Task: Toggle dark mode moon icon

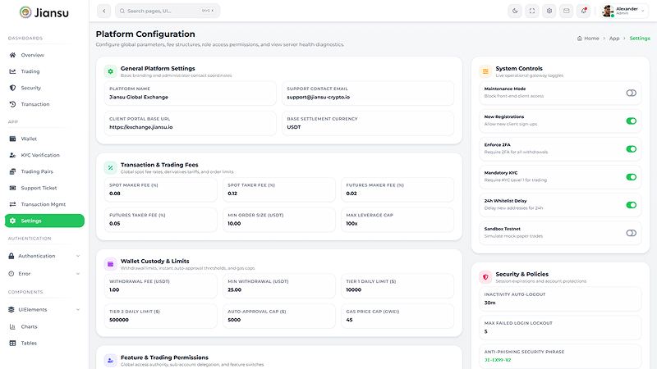Action: (x=515, y=11)
